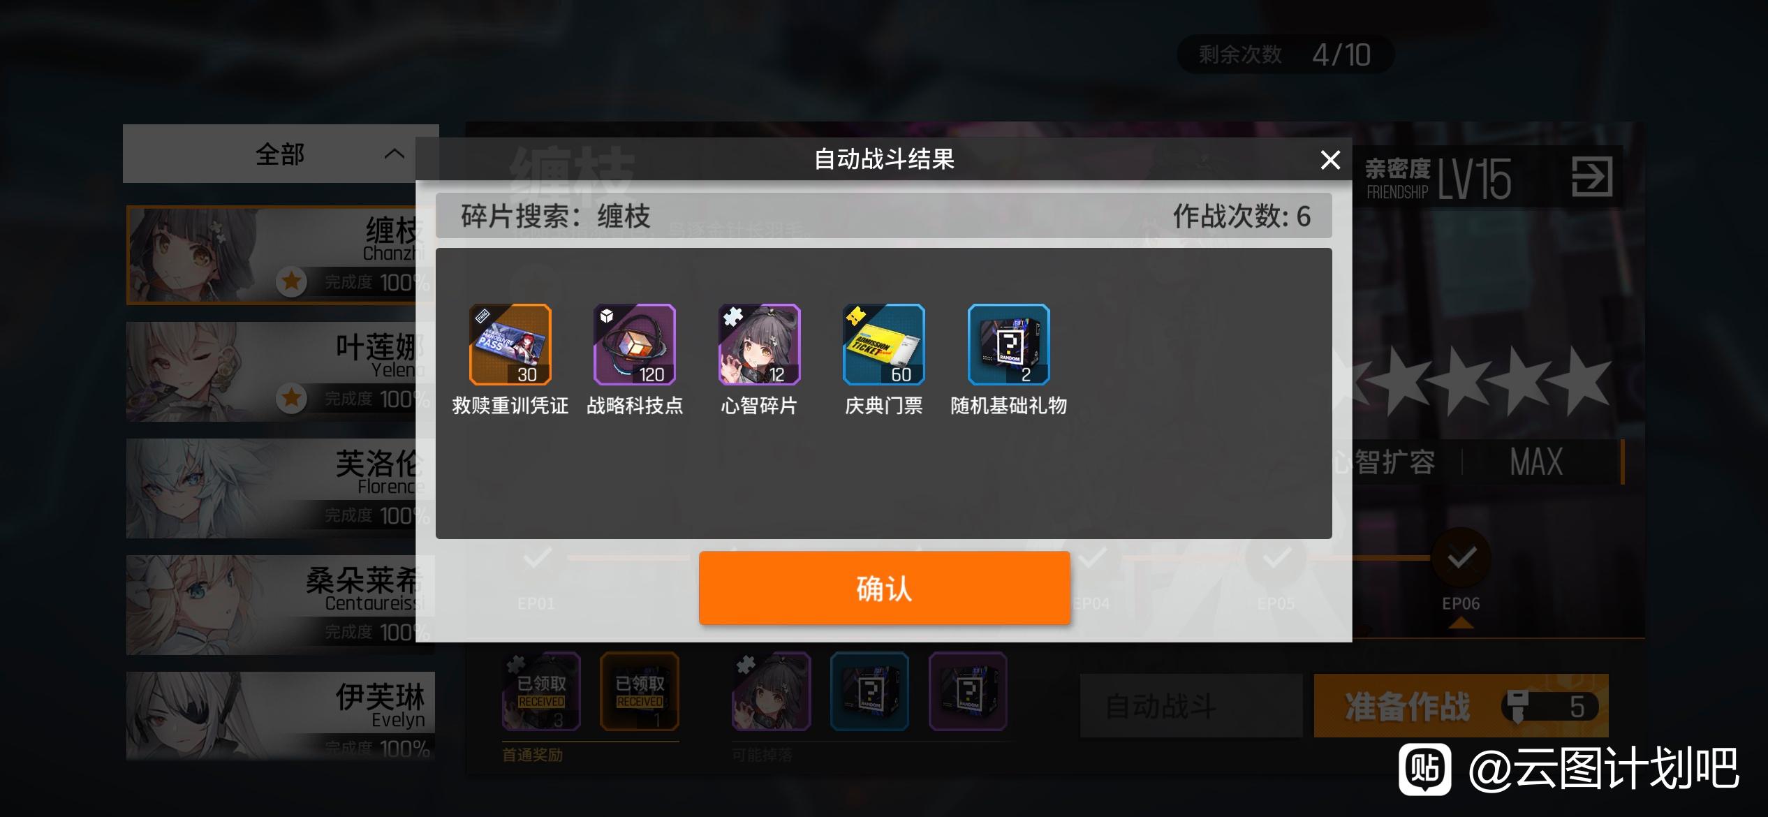This screenshot has width=1768, height=817.
Task: Select 缠枝 Chanzhi in the character list
Action: click(x=279, y=255)
